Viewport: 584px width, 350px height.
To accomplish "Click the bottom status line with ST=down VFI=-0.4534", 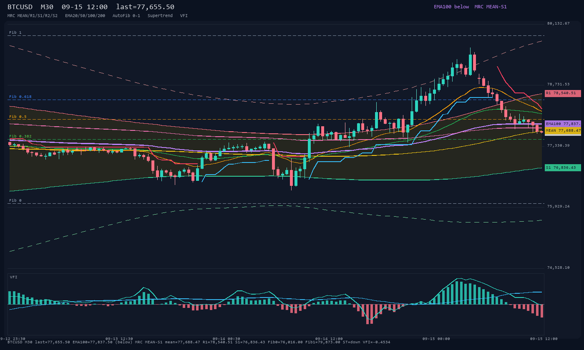I will tap(199, 342).
